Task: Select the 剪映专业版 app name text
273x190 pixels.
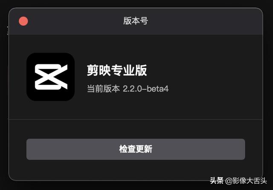Action: 117,70
